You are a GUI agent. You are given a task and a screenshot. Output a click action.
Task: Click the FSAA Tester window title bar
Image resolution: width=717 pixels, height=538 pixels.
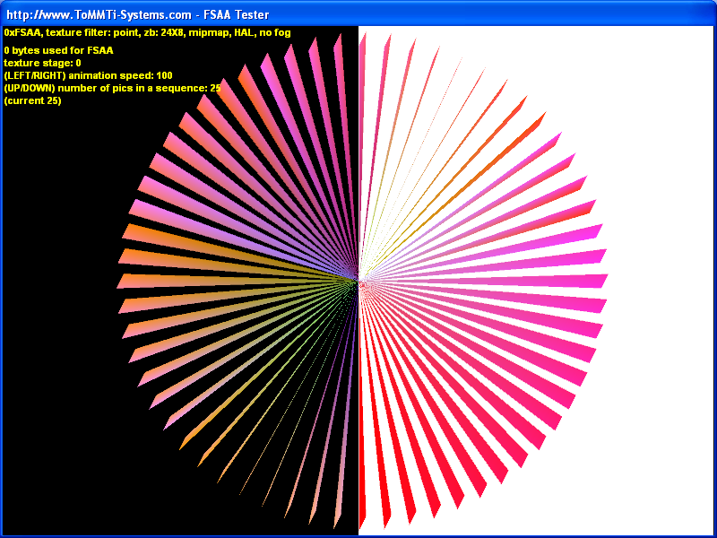[448, 14]
